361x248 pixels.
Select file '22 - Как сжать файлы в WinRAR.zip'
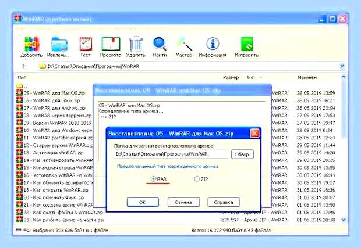coord(63,212)
